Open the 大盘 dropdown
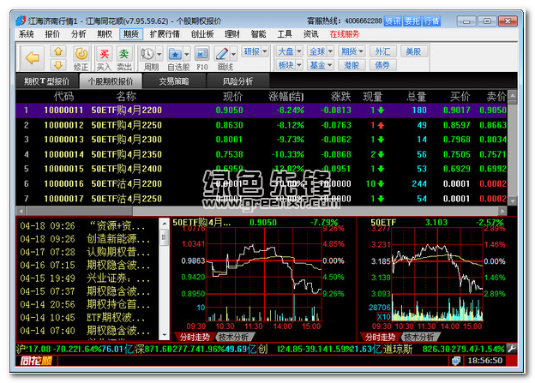The height and width of the screenshot is (383, 535). click(289, 51)
